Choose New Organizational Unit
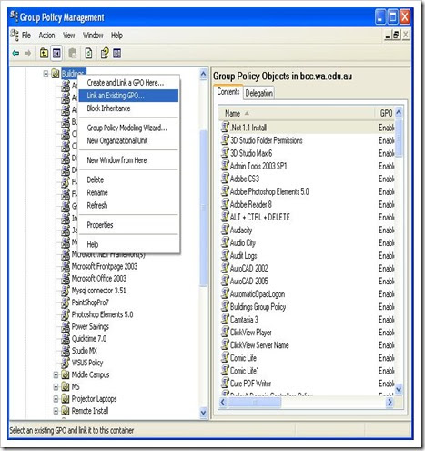 tap(128, 140)
